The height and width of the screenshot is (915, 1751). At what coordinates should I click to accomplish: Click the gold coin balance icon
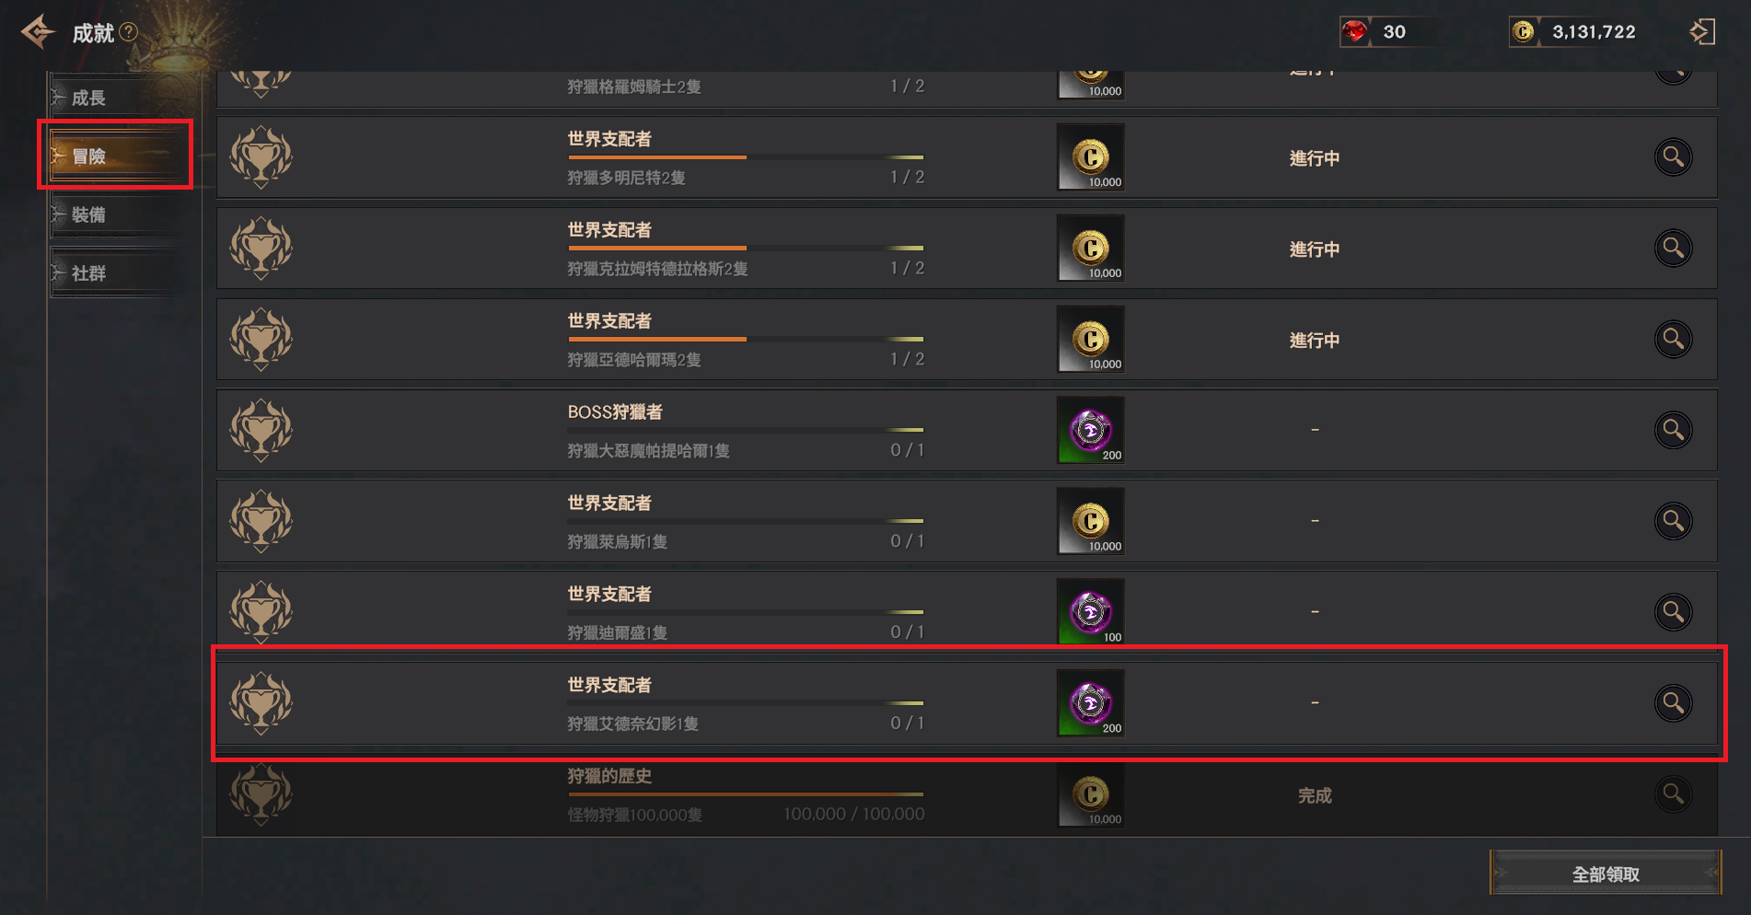(x=1524, y=31)
